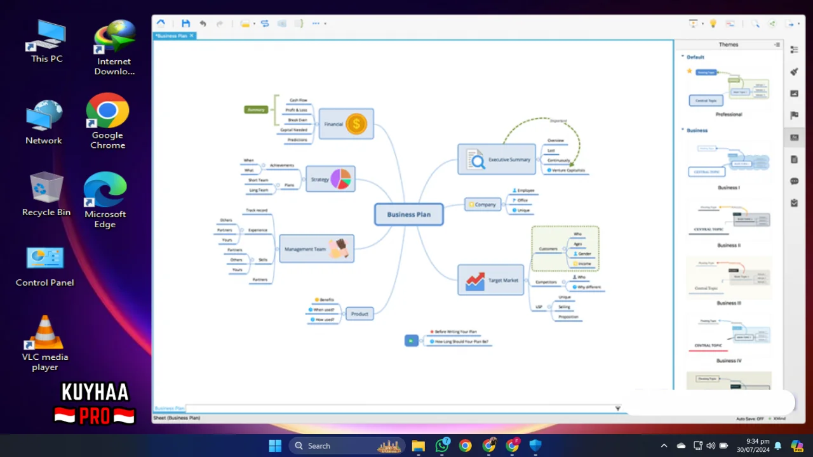Apply the Business II theme
813x457 pixels.
pyautogui.click(x=729, y=219)
